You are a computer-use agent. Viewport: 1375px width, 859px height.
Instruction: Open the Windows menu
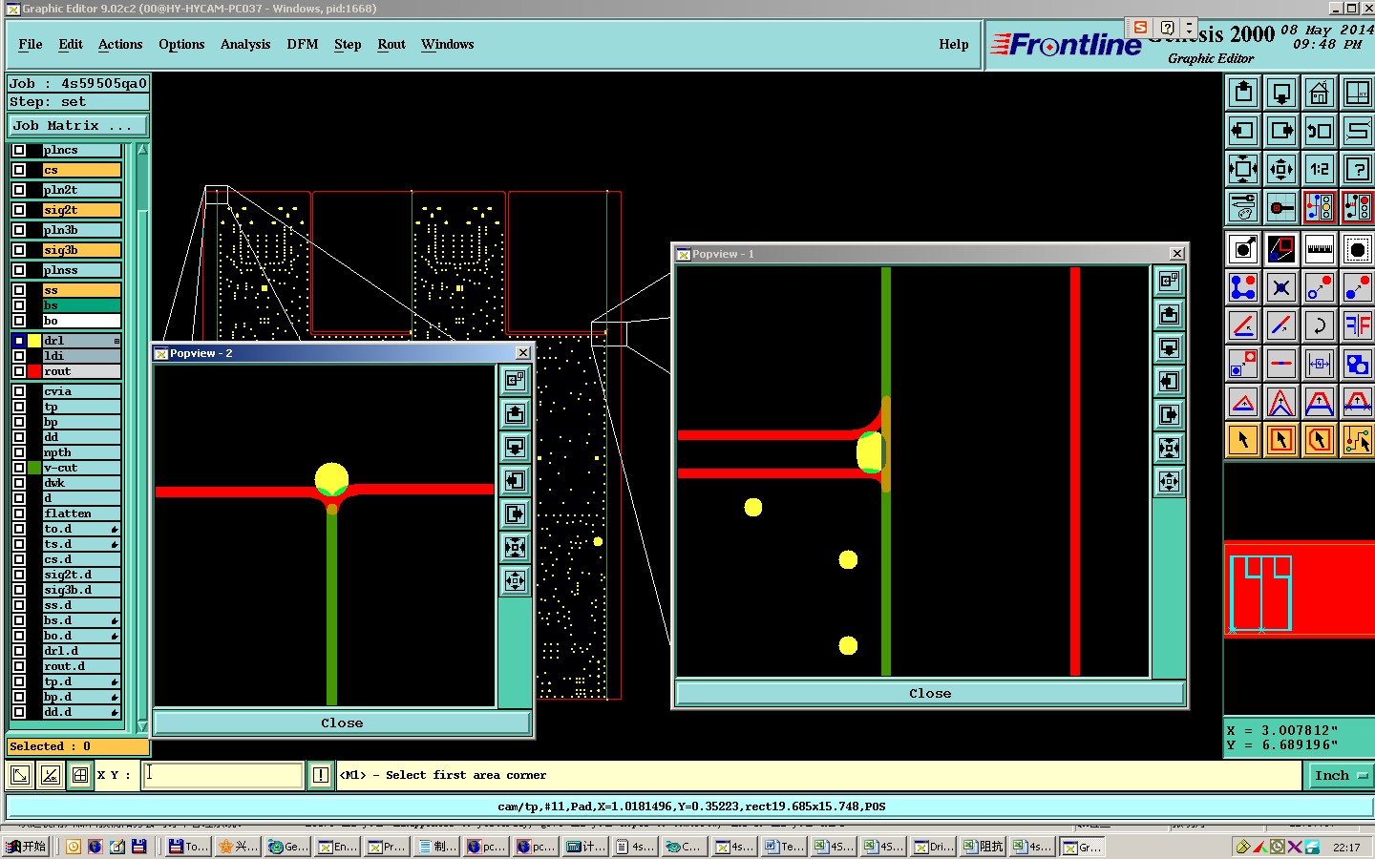coord(448,44)
